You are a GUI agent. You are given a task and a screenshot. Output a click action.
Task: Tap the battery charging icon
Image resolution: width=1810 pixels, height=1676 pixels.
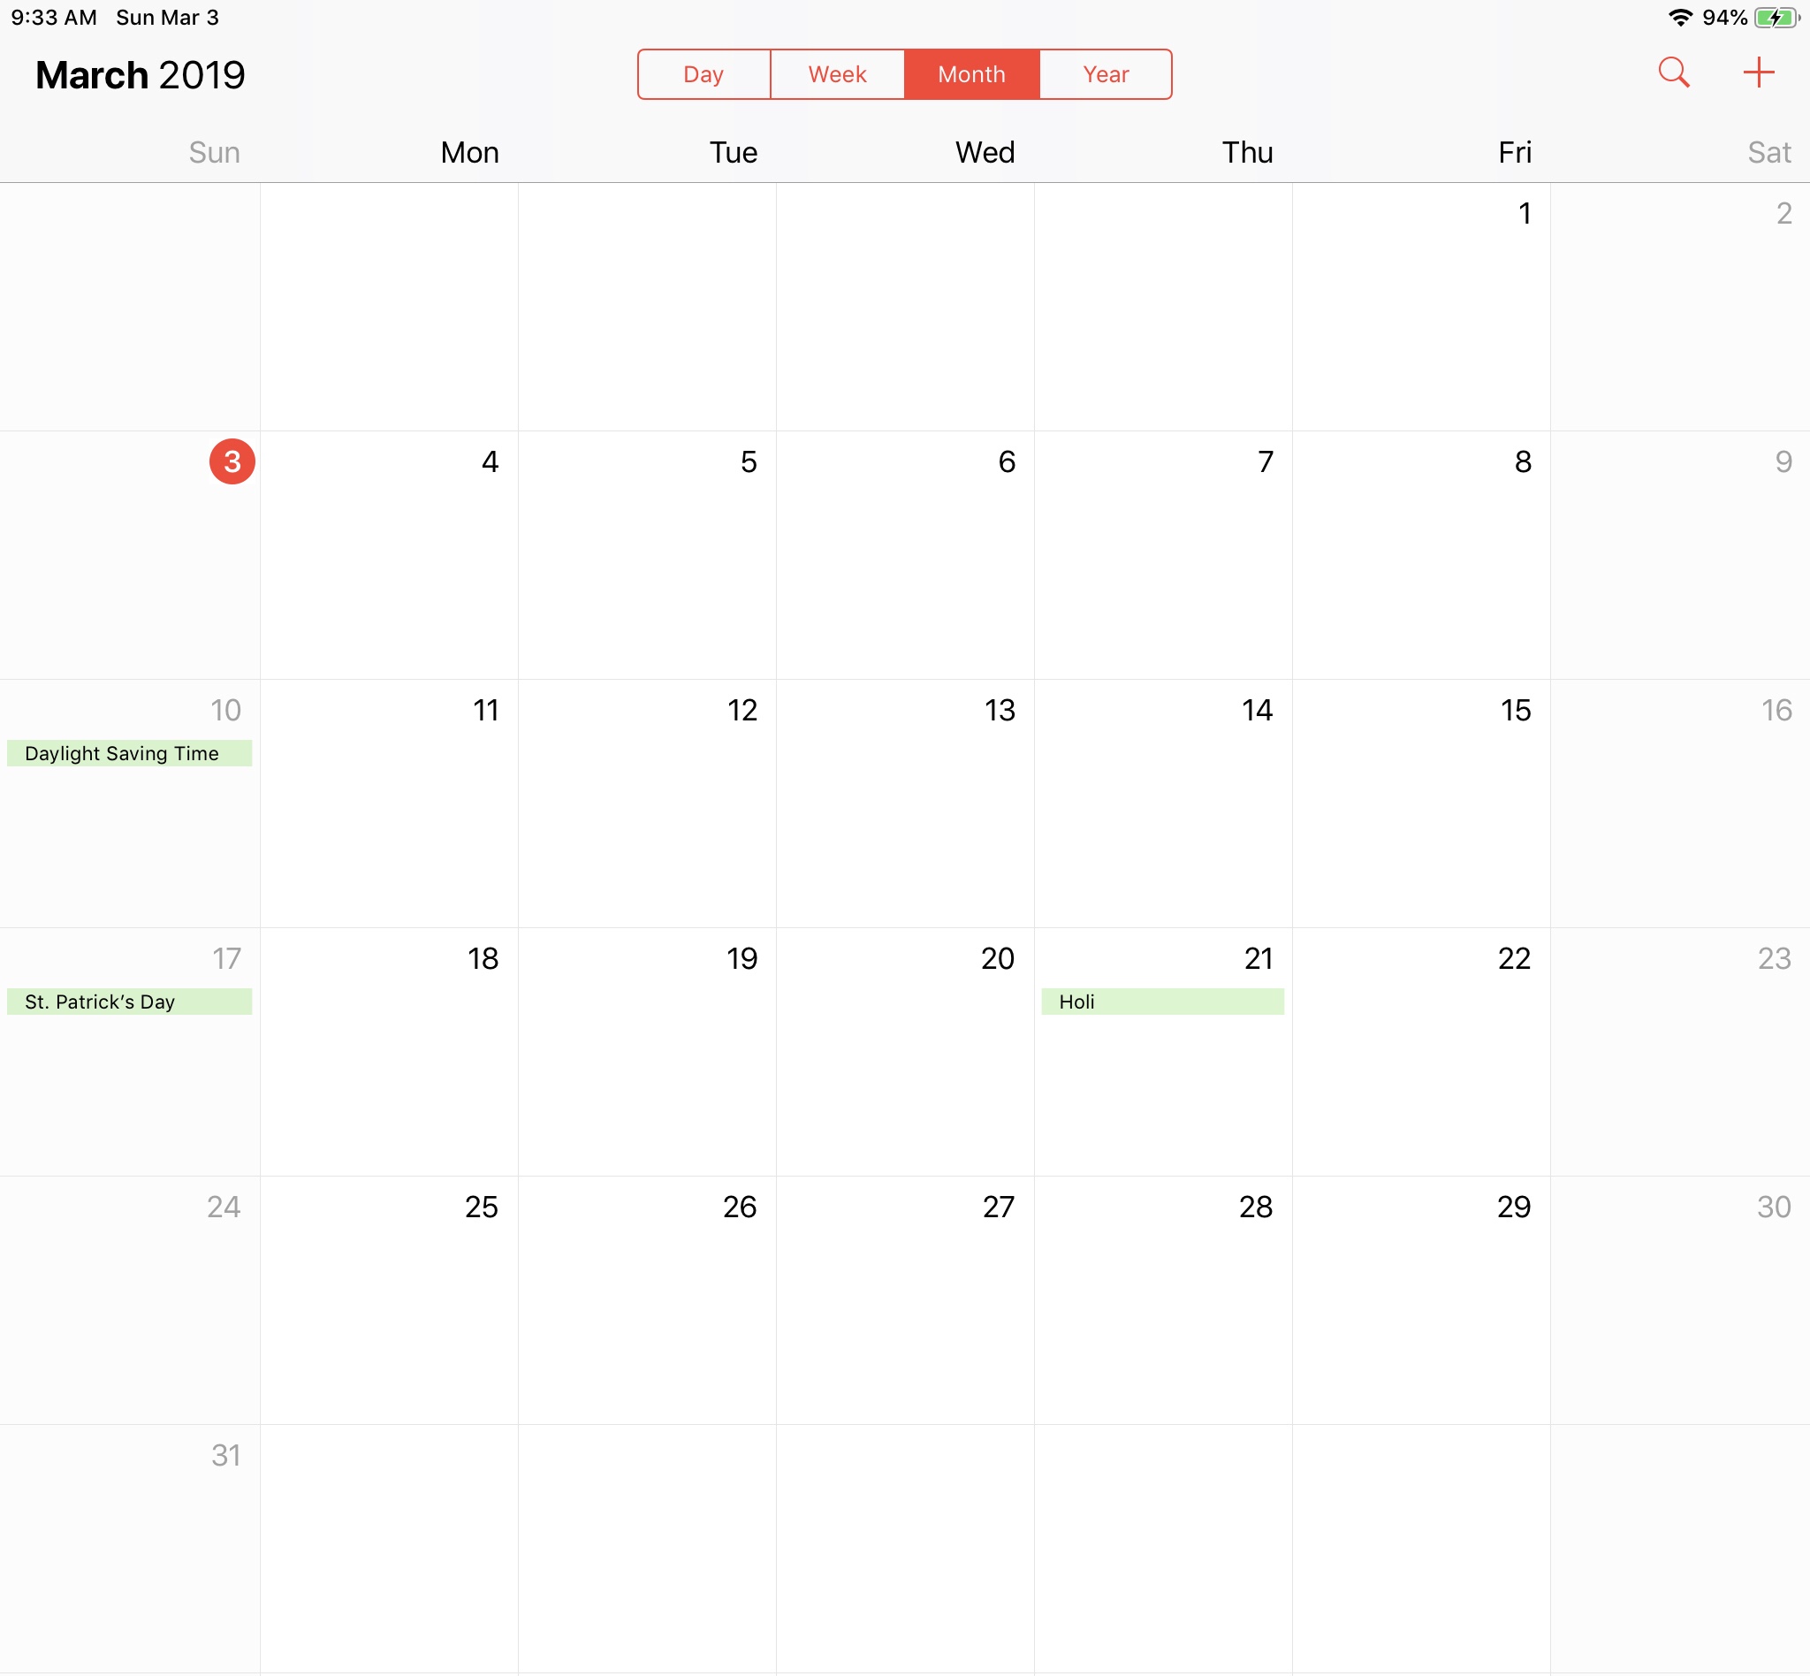[1776, 19]
